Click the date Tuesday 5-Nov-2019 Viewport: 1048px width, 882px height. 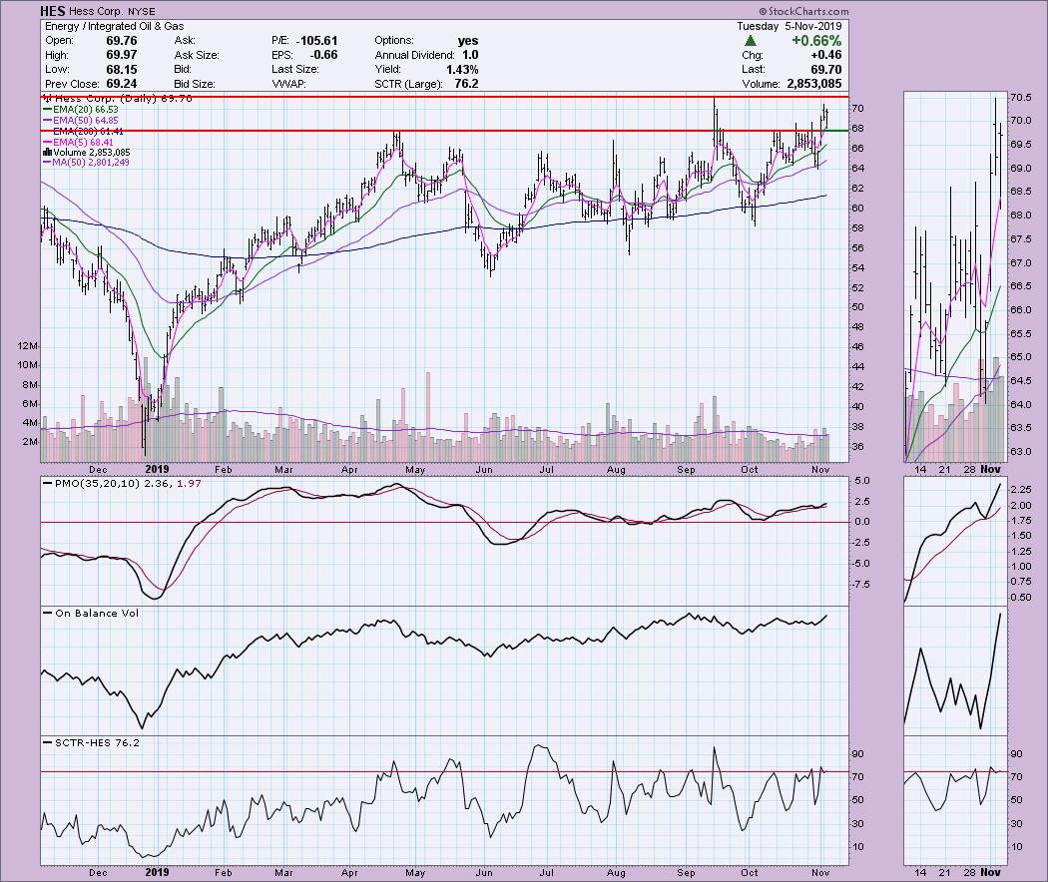tap(789, 26)
